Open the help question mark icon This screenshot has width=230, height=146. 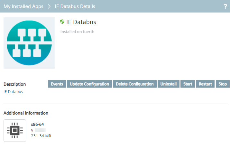(x=225, y=6)
